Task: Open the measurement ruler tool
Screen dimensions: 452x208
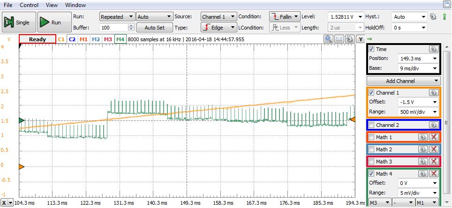Action: (x=339, y=39)
